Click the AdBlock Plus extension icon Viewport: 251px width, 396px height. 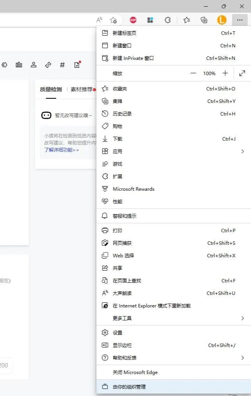pos(133,20)
